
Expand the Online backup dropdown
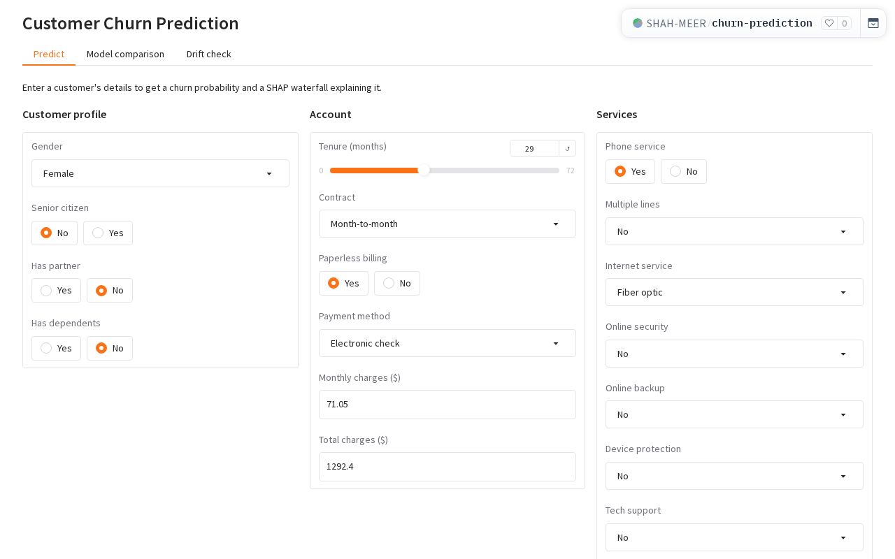[x=734, y=414]
